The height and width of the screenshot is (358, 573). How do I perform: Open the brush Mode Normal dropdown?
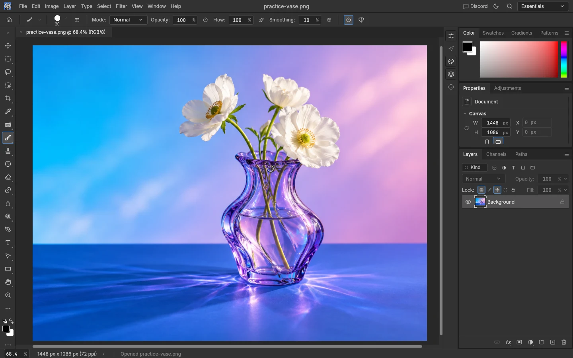point(128,20)
